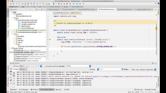Stop the running app with red square
Image resolution: width=166 pixels, height=93 pixels.
(x=67, y=4)
